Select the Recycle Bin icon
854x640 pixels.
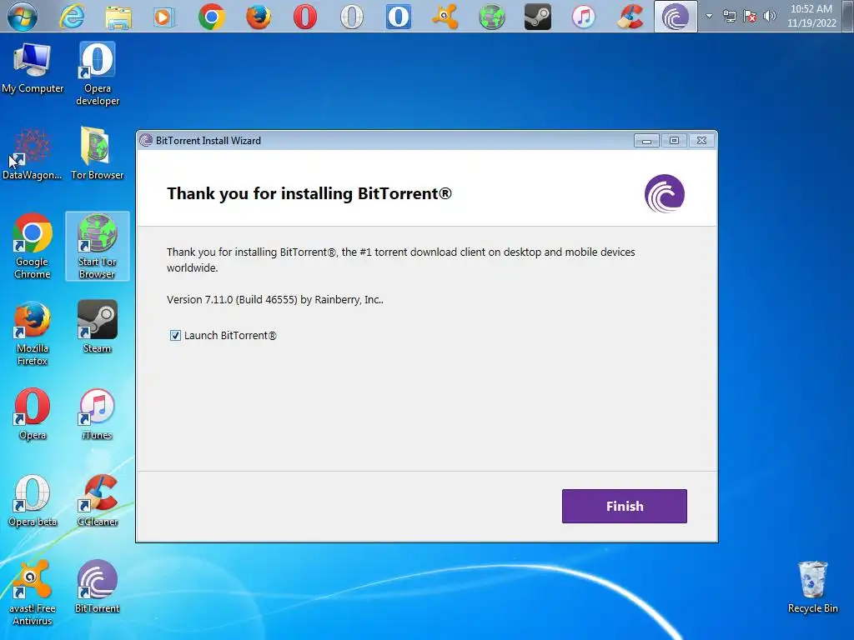812,587
